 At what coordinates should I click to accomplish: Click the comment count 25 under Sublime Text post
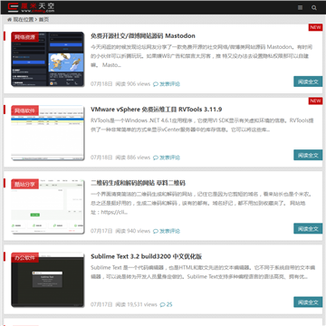[169, 304]
